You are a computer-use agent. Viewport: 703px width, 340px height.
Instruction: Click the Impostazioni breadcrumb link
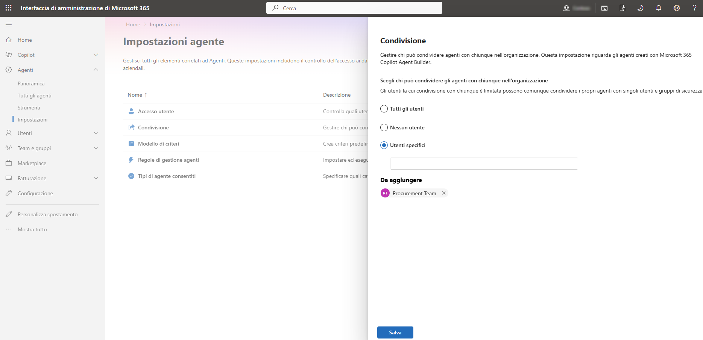click(165, 24)
